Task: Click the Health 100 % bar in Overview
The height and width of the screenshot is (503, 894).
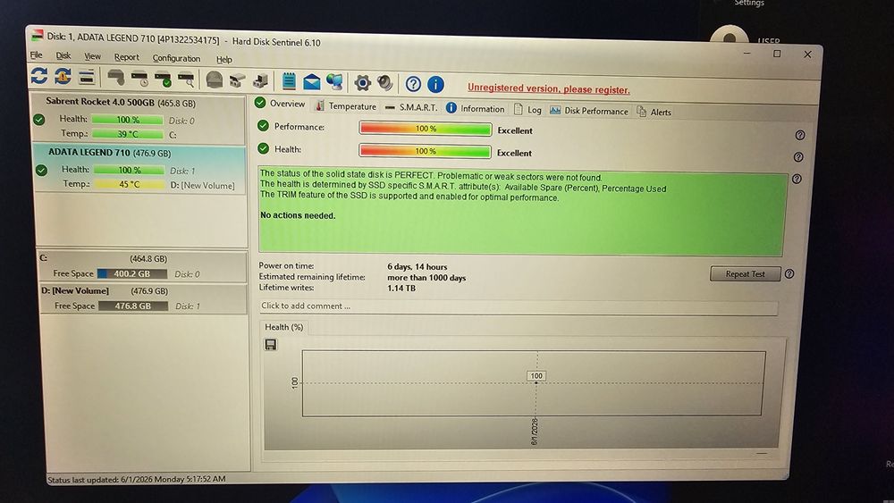Action: pos(425,151)
